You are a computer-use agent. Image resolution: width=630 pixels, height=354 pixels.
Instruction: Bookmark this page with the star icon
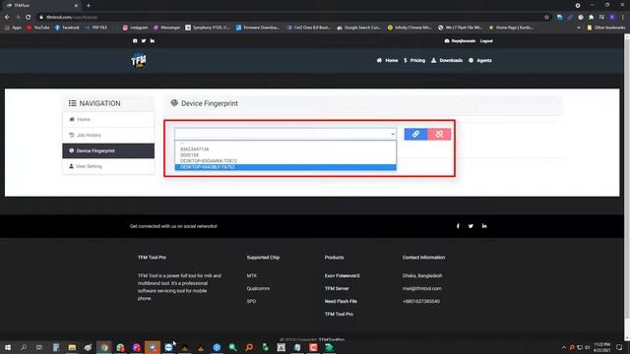pyautogui.click(x=546, y=18)
